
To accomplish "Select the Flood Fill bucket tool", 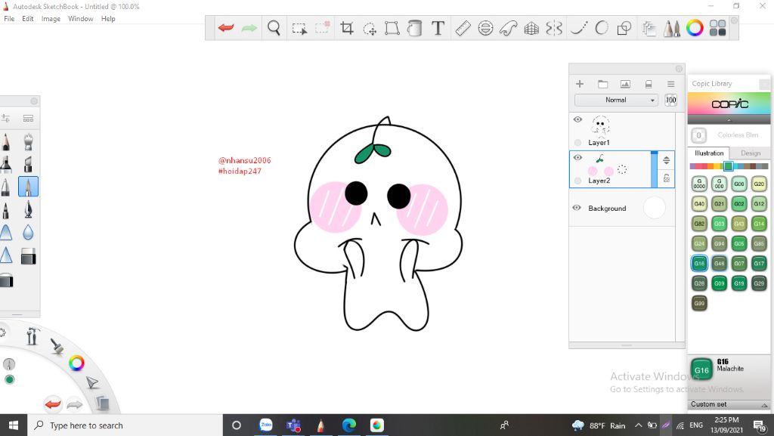I will [415, 28].
